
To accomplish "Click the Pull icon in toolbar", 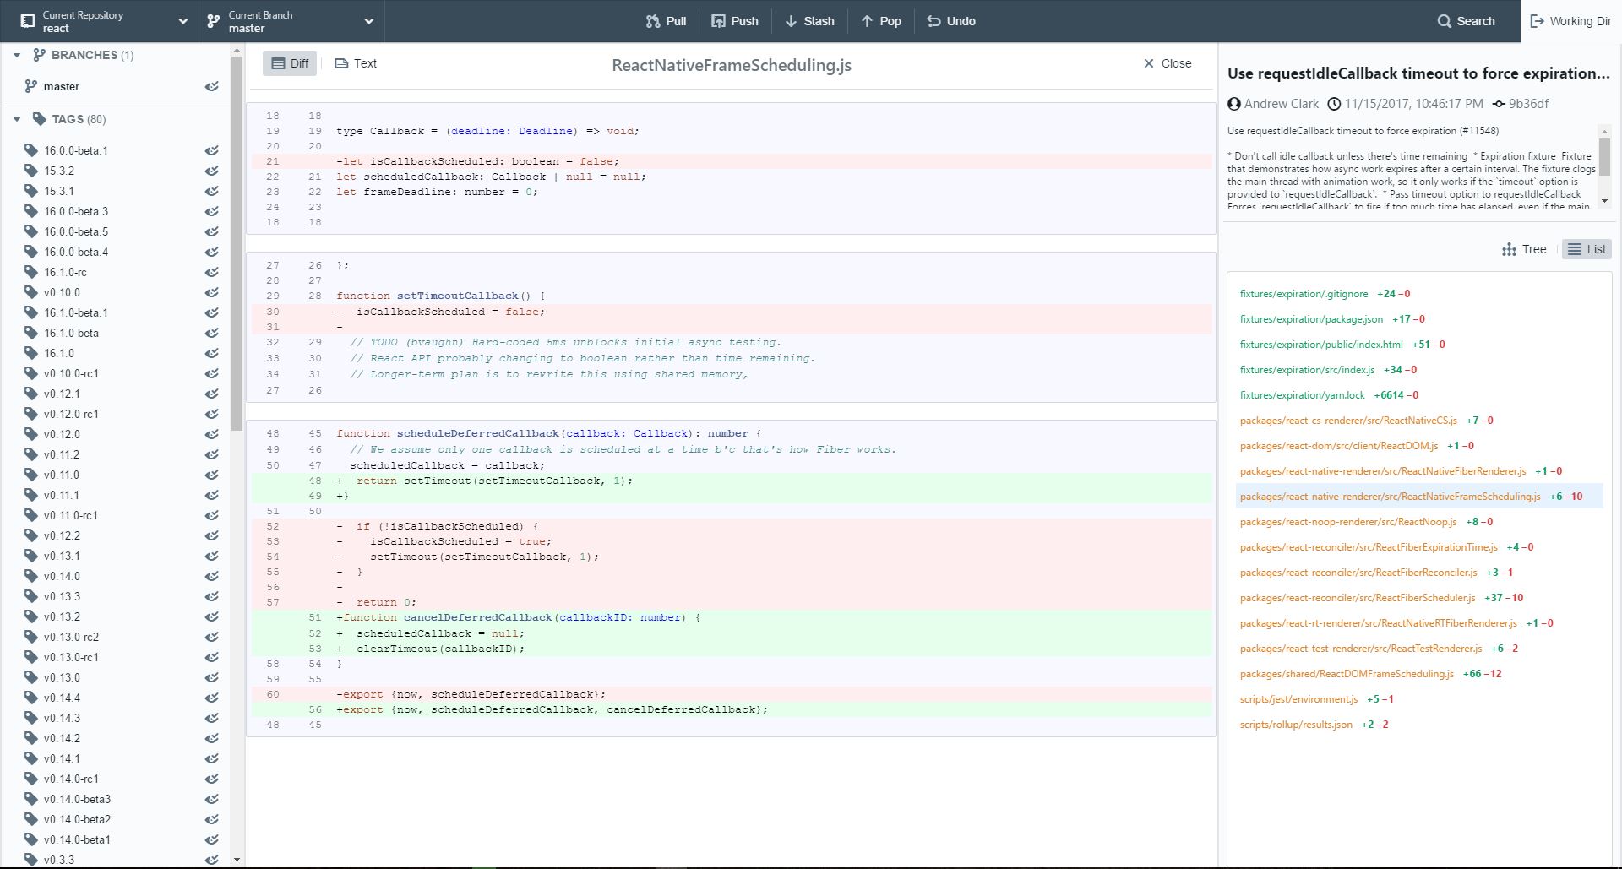I will tap(653, 21).
